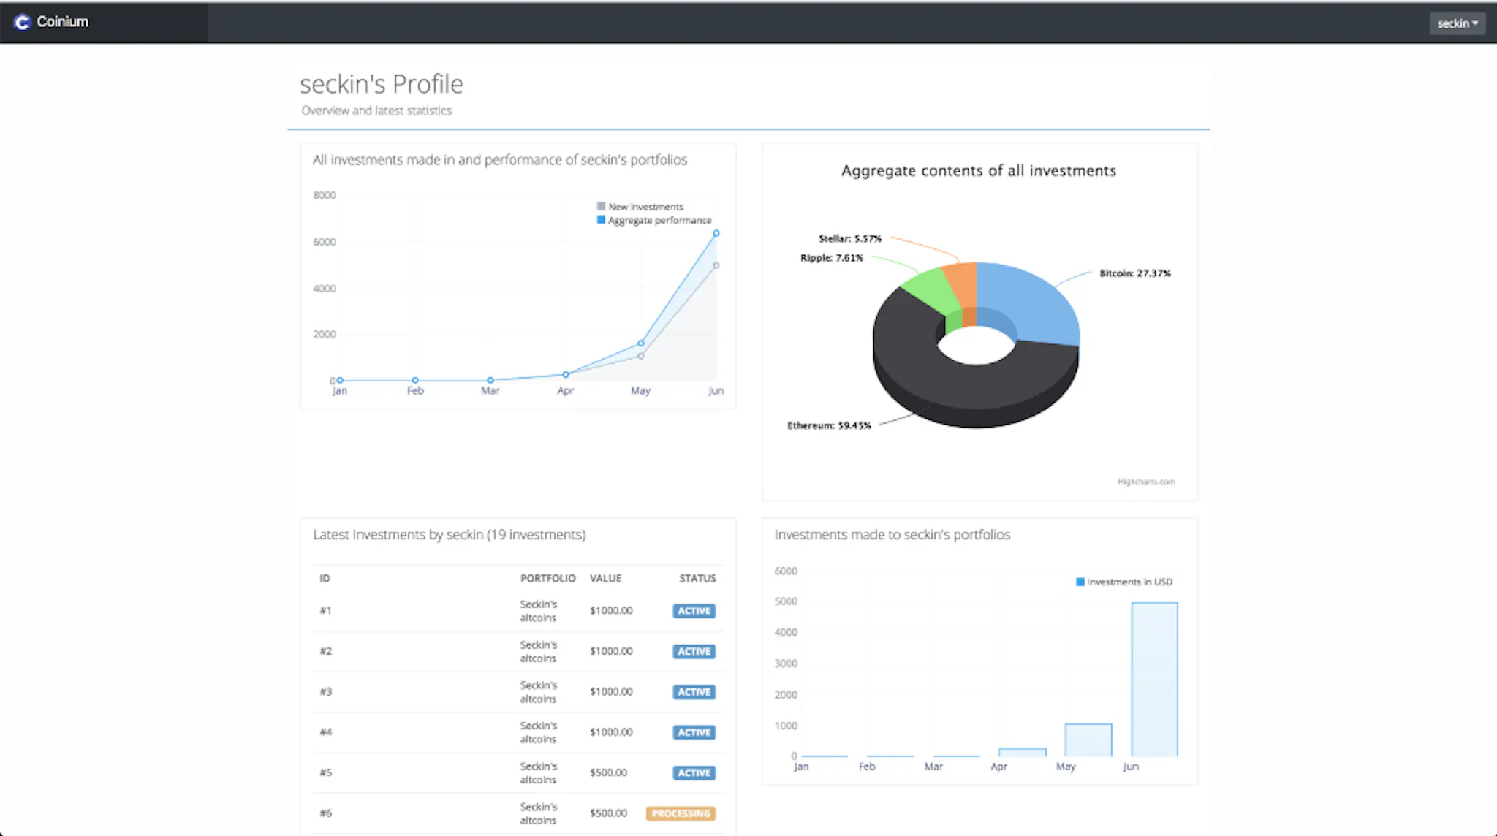Open the seckin user dropdown menu
Screen dimensions: 1497x836
tap(1457, 23)
